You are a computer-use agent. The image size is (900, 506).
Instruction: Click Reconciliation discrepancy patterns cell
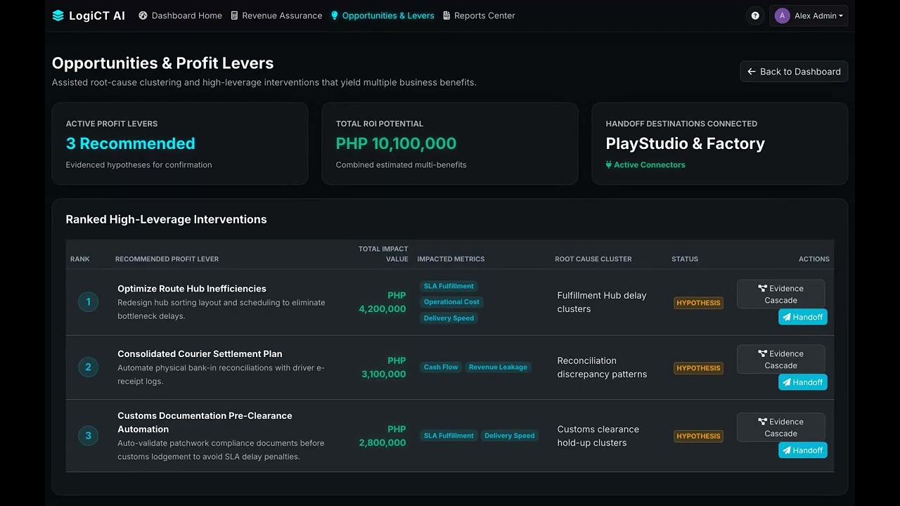[602, 368]
